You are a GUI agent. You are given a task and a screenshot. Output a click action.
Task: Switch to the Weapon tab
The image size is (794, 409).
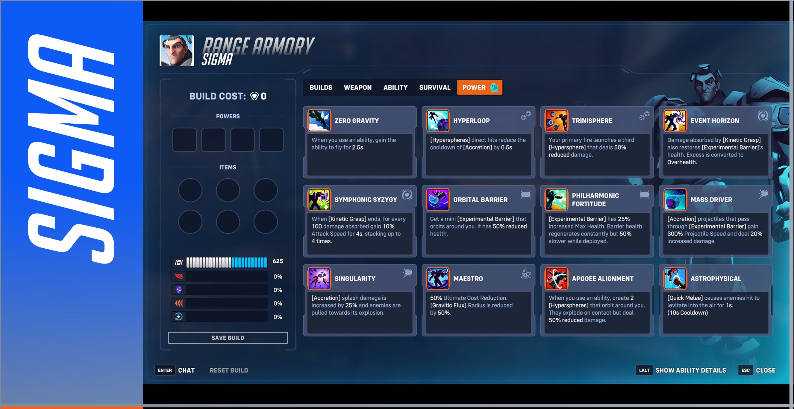pyautogui.click(x=357, y=87)
